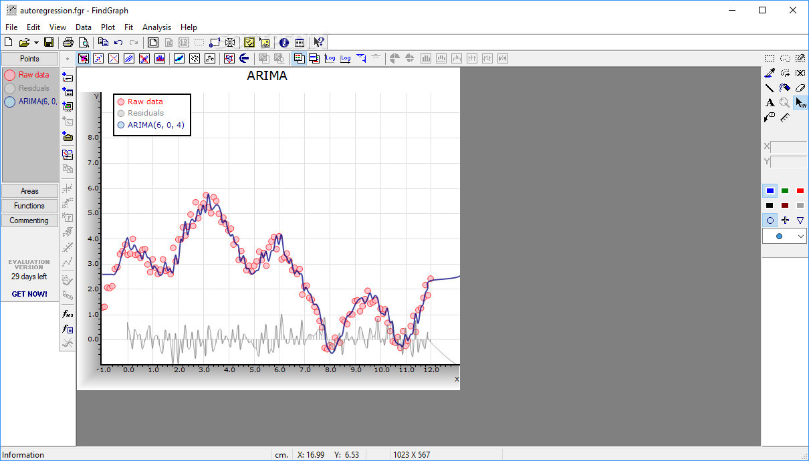Choose the black color swatch
Viewport: 809px width, 461px height.
click(x=770, y=206)
